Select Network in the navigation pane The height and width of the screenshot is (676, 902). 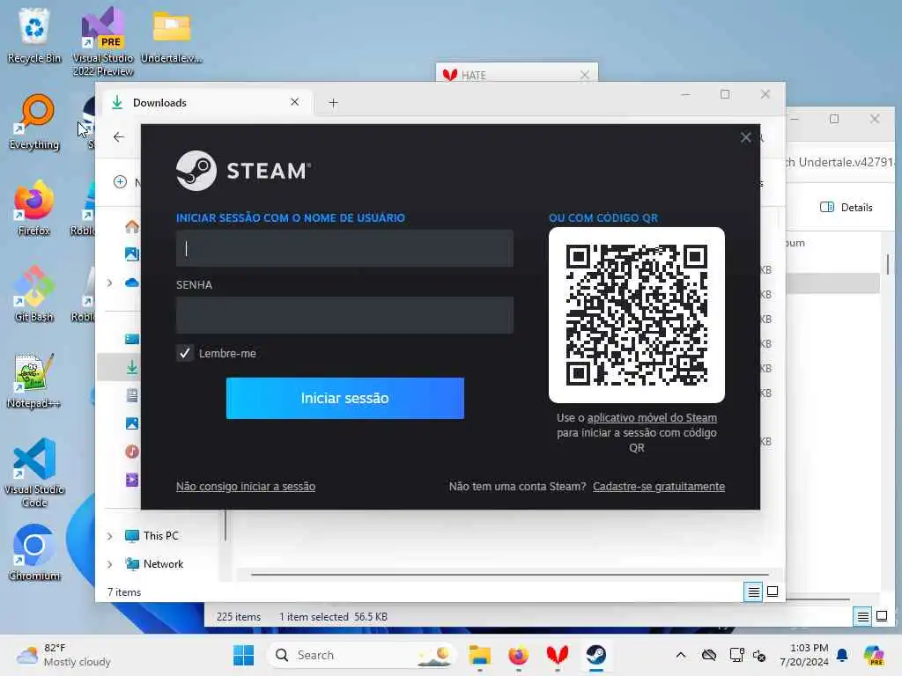[154, 564]
